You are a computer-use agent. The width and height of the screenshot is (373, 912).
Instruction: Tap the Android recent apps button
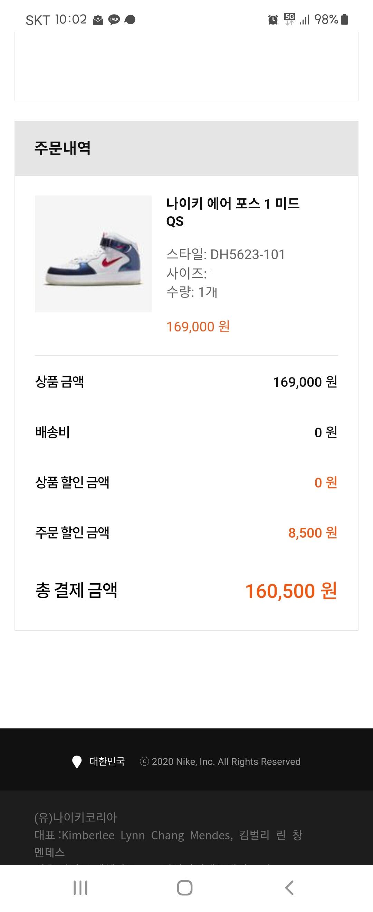(80, 887)
